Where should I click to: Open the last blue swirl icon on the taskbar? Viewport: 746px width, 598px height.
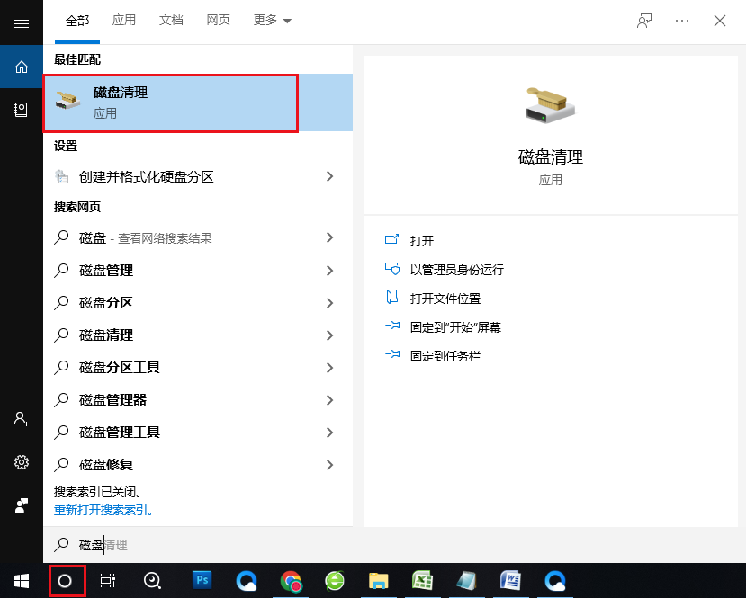pyautogui.click(x=554, y=580)
